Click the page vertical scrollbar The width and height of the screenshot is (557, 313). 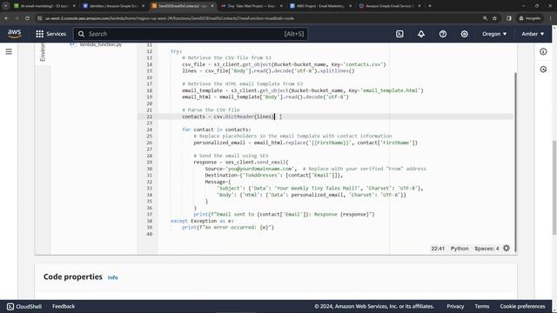(x=554, y=188)
